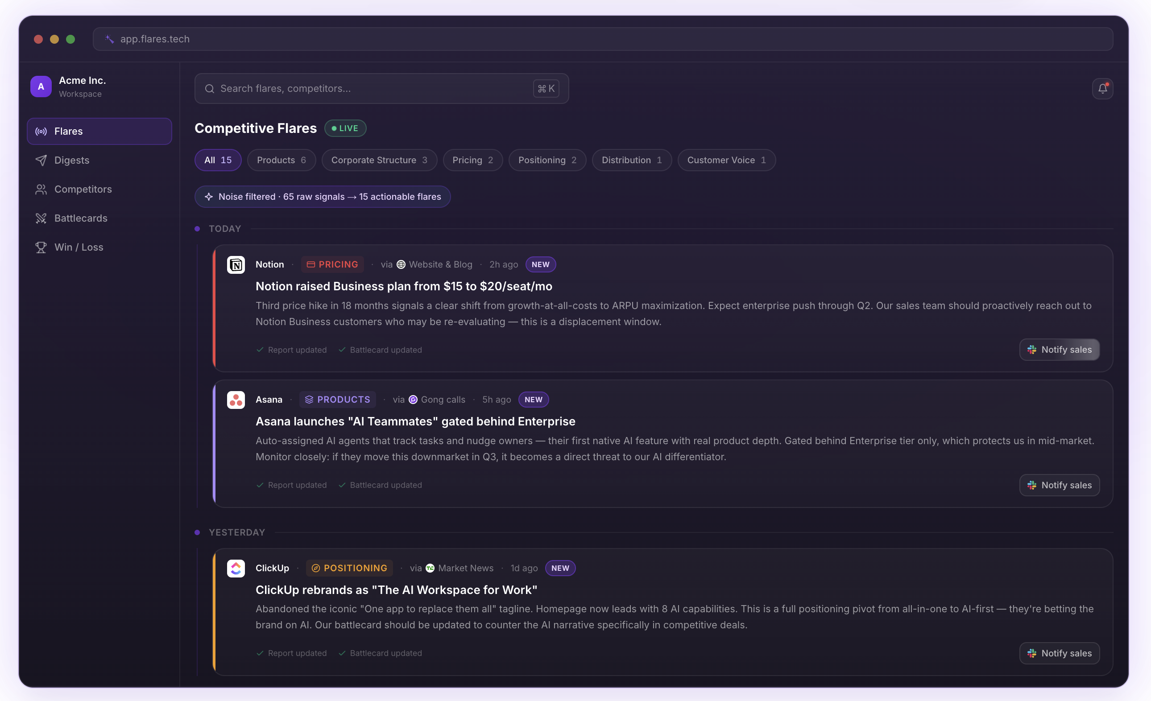
Task: Filter by Distribution 1
Action: coord(632,160)
